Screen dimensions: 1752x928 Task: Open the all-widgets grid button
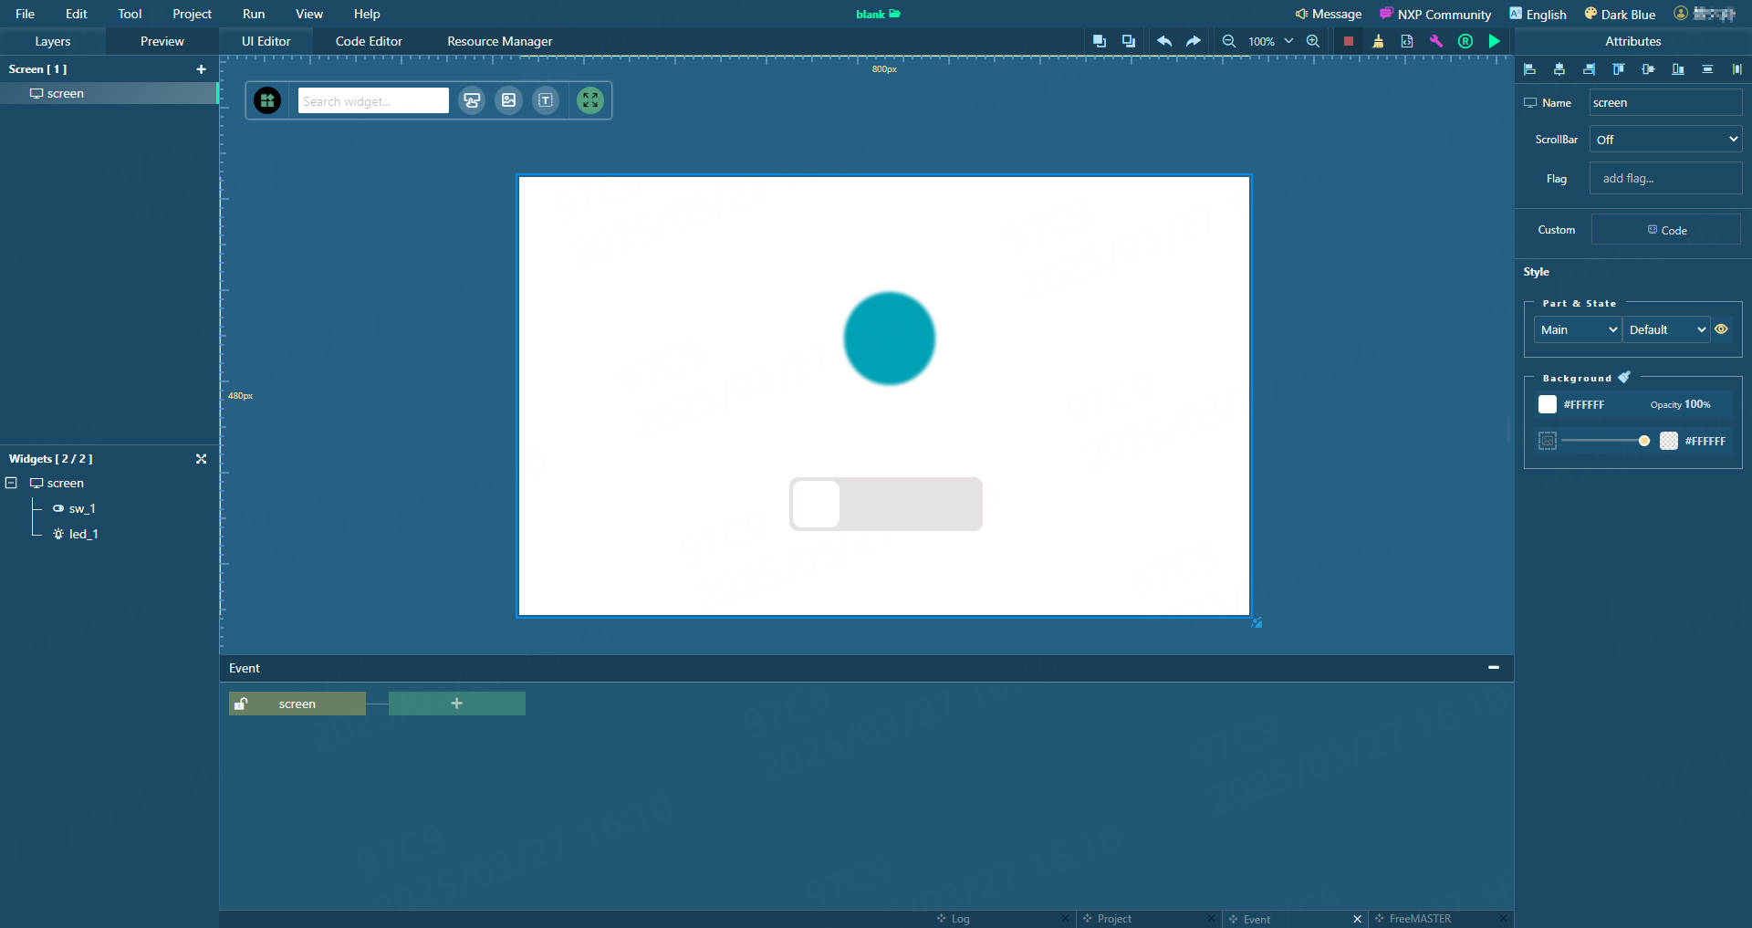[x=267, y=100]
